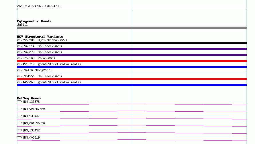255x144 pixels.
Task: Click the nsv6548079 (Sedlazeck2020) label
Action: 40,52
